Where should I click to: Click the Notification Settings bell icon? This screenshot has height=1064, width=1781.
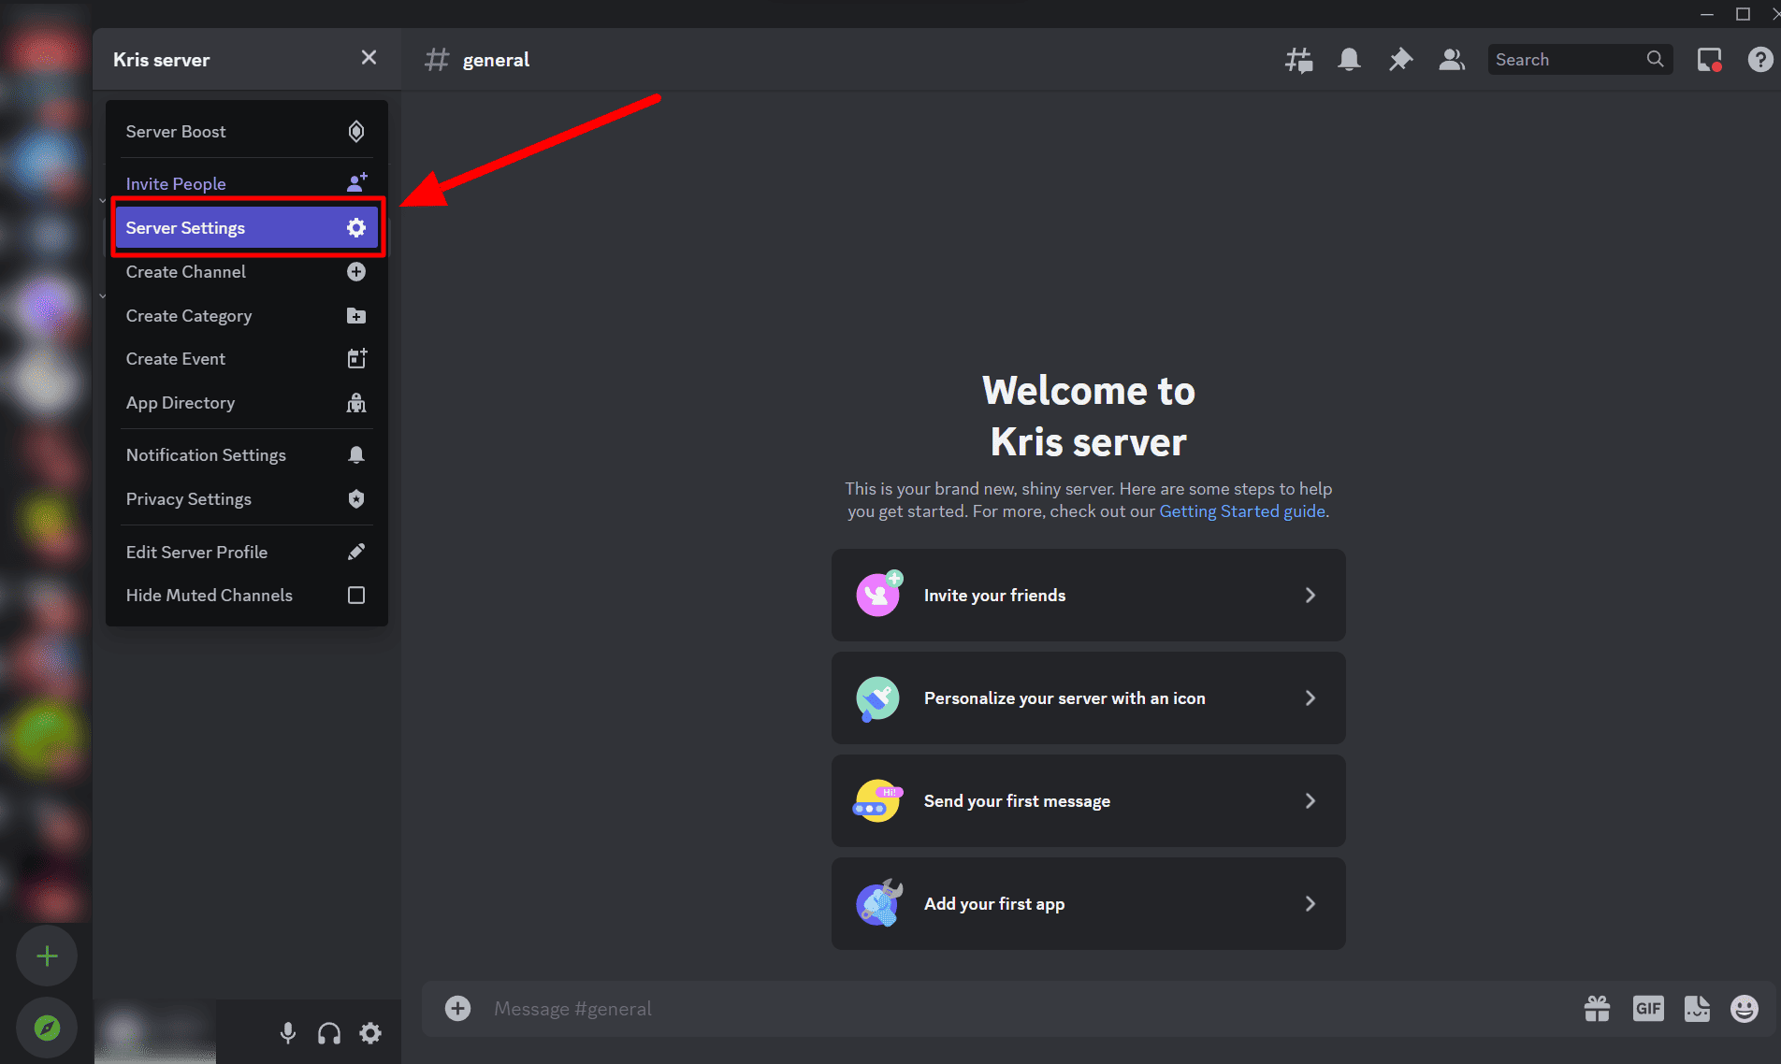coord(356,454)
